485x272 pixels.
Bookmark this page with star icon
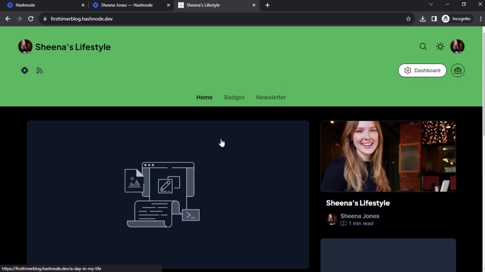(x=408, y=19)
